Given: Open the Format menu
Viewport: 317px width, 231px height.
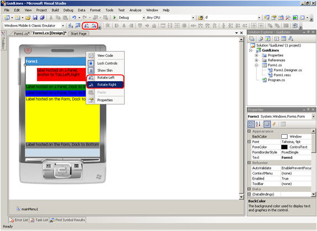Looking at the screenshot, I should pyautogui.click(x=95, y=10).
